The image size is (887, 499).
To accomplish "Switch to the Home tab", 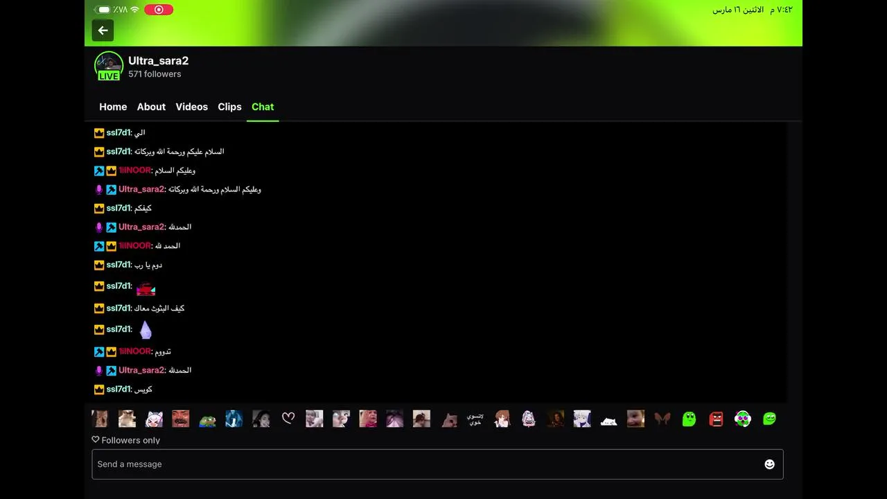I will 113,107.
